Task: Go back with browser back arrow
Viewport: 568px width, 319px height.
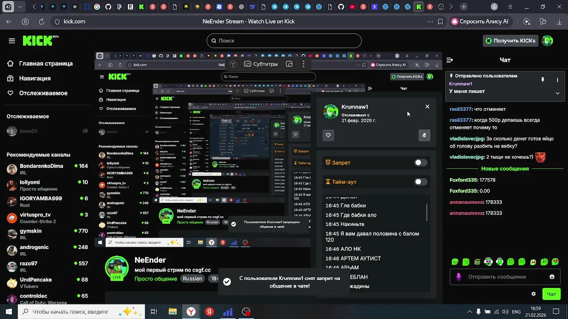Action: pos(9,21)
